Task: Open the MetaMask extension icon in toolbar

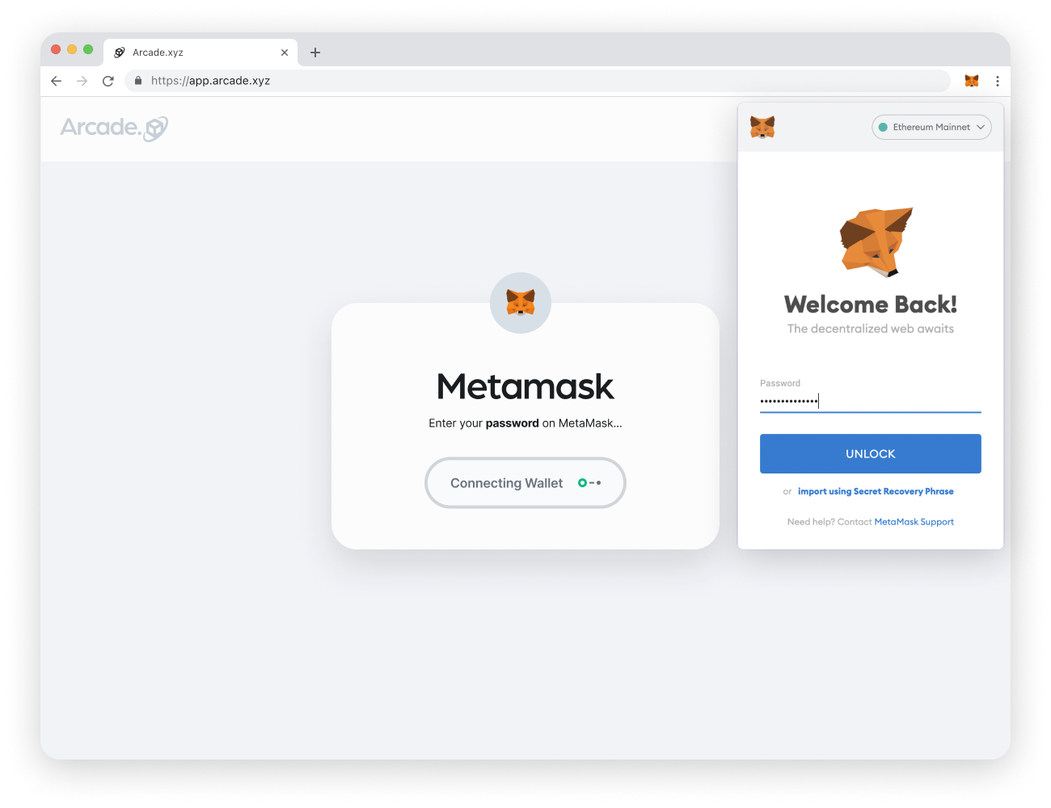Action: 972,81
